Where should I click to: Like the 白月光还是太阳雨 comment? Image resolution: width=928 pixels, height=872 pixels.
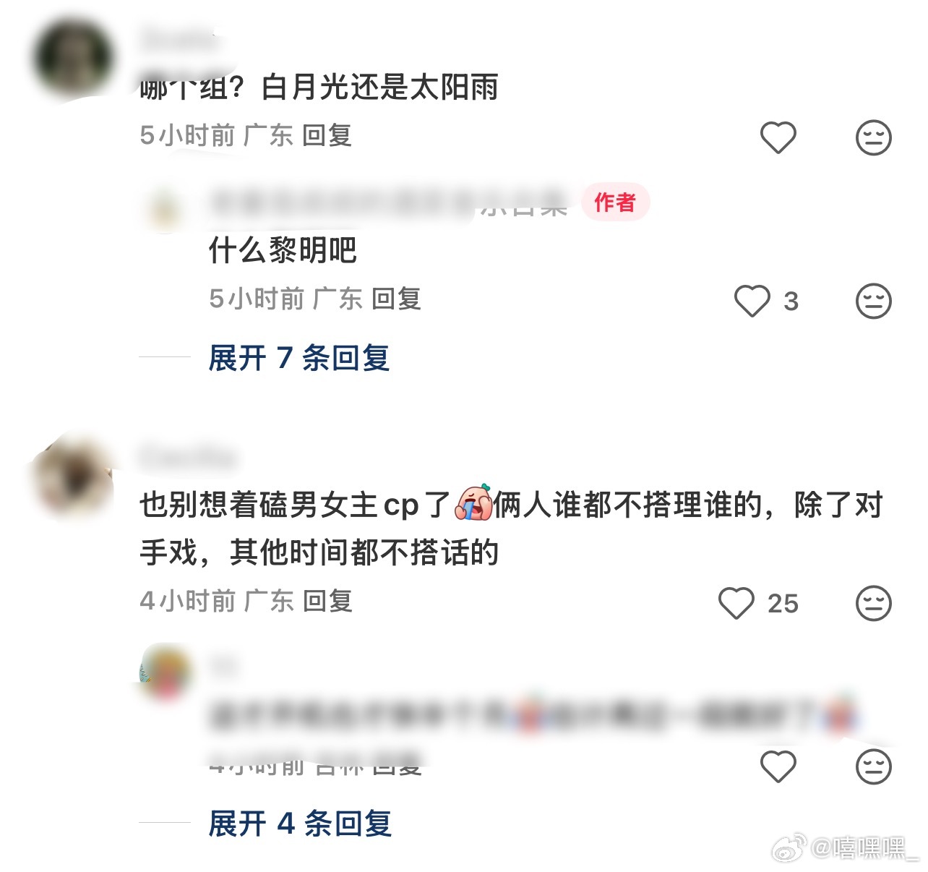tap(778, 137)
